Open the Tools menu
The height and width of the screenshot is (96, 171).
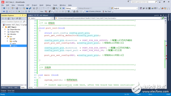tap(55, 5)
